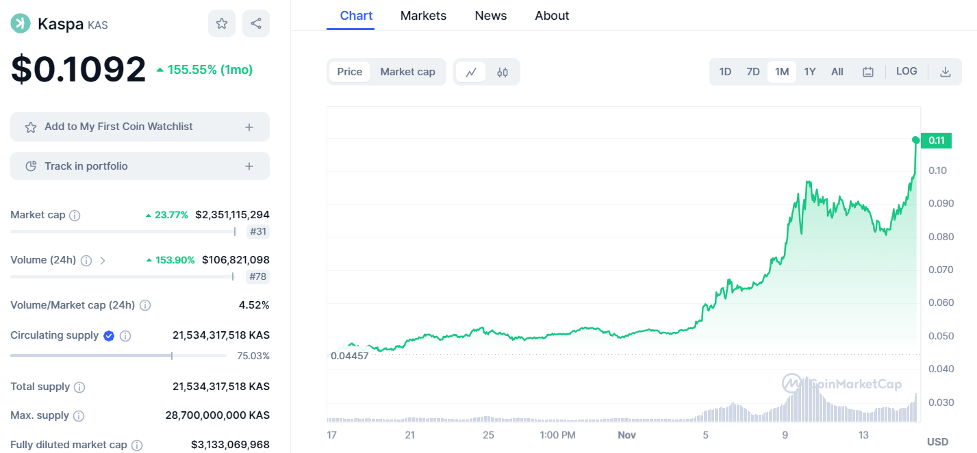Add Kaspa to My First Coin Watchlist
This screenshot has height=453, width=977.
point(140,127)
